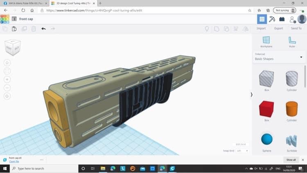The image size is (307, 173).
Task: Click the browser Refresh button
Action: (23, 10)
